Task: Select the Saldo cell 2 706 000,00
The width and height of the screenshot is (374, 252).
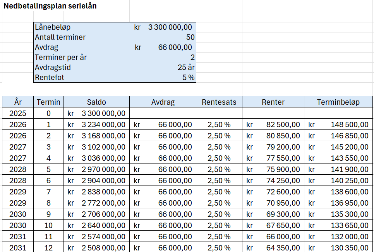Action: [x=96, y=214]
